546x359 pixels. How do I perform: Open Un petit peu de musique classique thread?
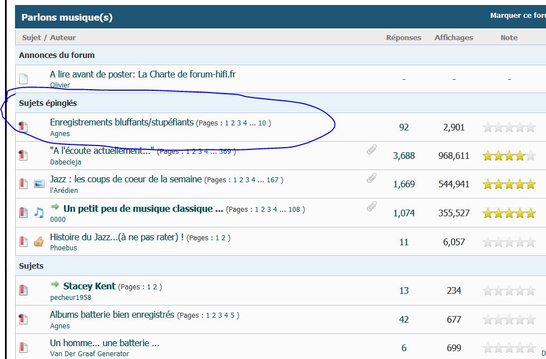(143, 208)
